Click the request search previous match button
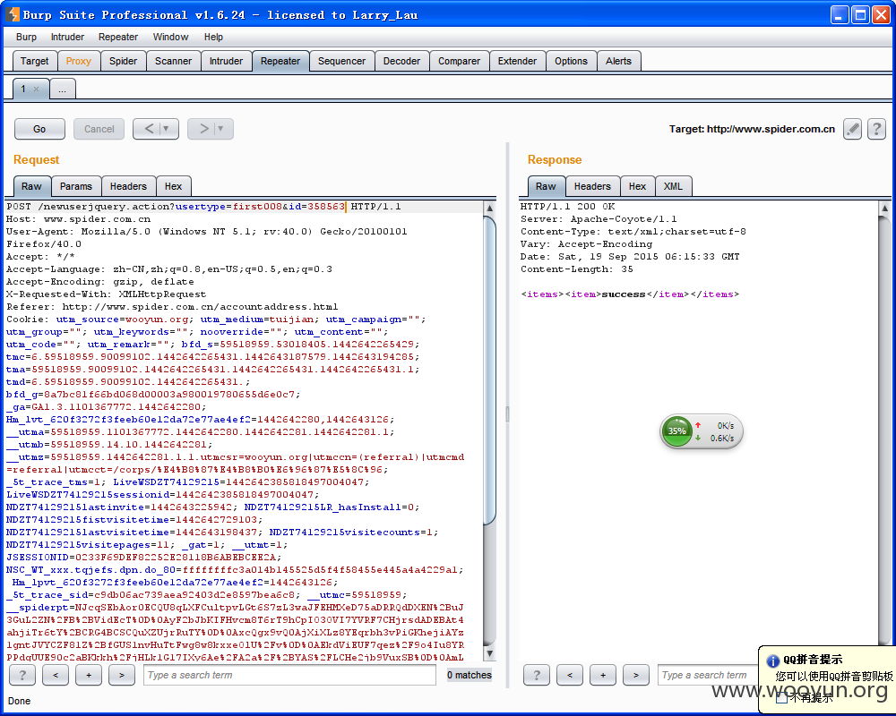This screenshot has width=896, height=716. coord(56,675)
